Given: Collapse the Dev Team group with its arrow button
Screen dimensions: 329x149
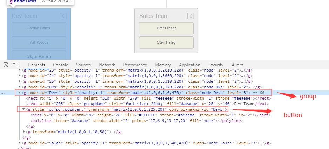Looking at the screenshot, I should (63, 16).
